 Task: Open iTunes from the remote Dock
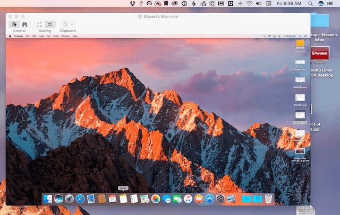pos(188,199)
